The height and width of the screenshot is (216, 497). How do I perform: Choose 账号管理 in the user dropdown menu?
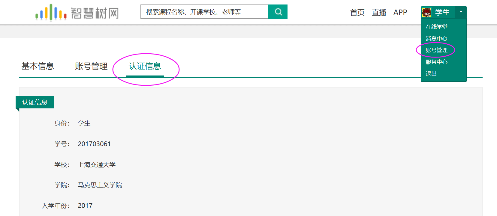(436, 50)
